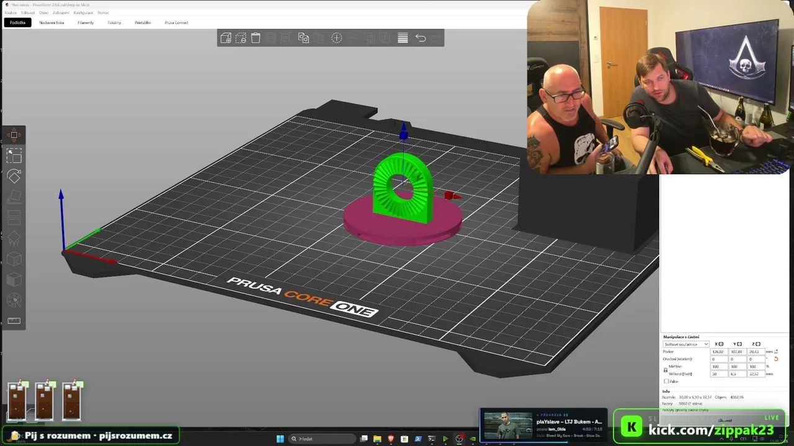Open the Světové souřadnice coordinates dropdown
Image resolution: width=794 pixels, height=446 pixels.
pyautogui.click(x=685, y=344)
